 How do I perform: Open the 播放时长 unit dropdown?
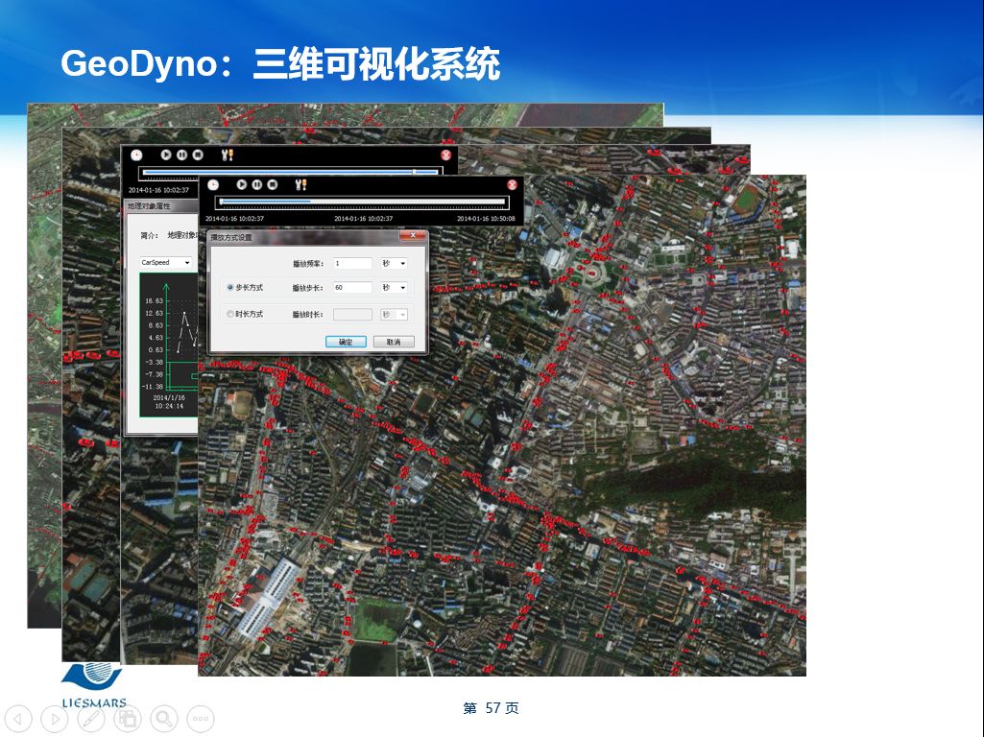pos(395,314)
